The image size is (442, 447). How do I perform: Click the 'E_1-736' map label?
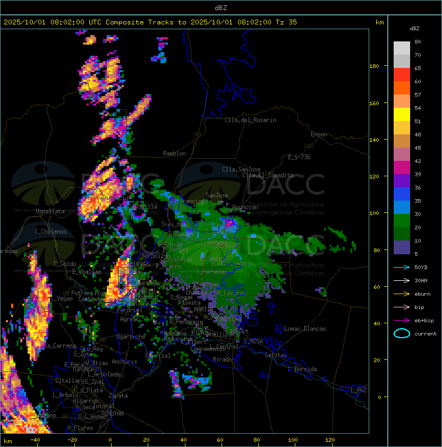click(299, 157)
